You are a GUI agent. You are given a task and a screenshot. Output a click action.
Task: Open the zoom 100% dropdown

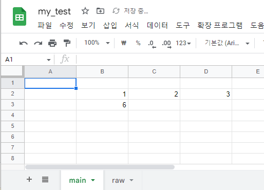point(97,43)
